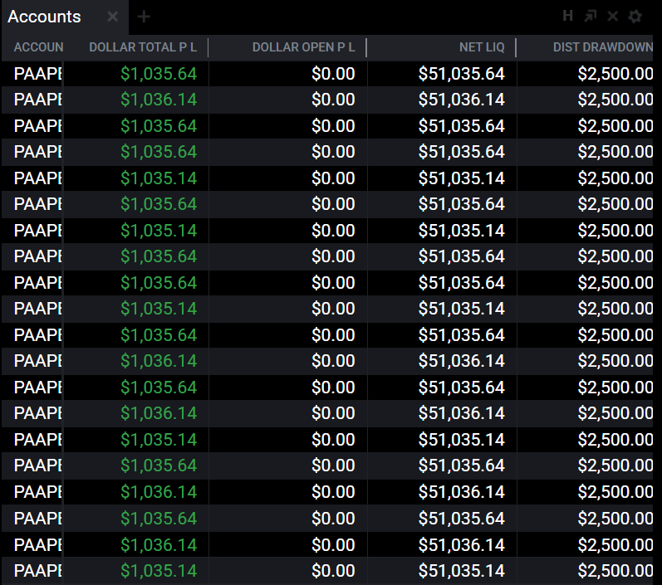Select the last row's $2,500.00 Dist Drawdown value

click(615, 571)
